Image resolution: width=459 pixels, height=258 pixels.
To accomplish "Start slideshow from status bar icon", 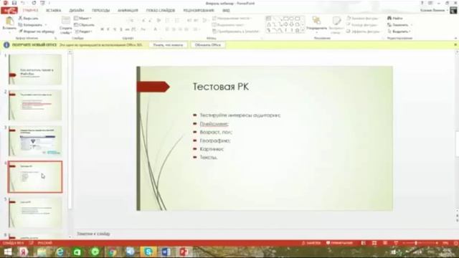I will click(396, 243).
